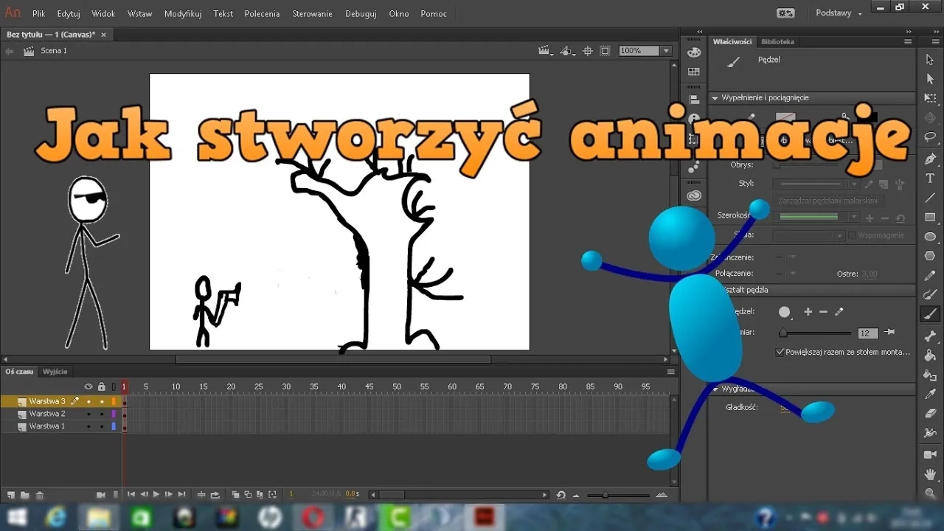Create a new layer in the timeline
944x531 pixels.
[11, 495]
